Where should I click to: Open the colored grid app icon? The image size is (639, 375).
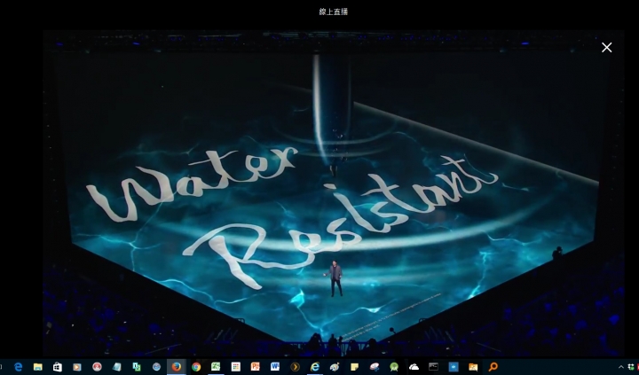235,367
